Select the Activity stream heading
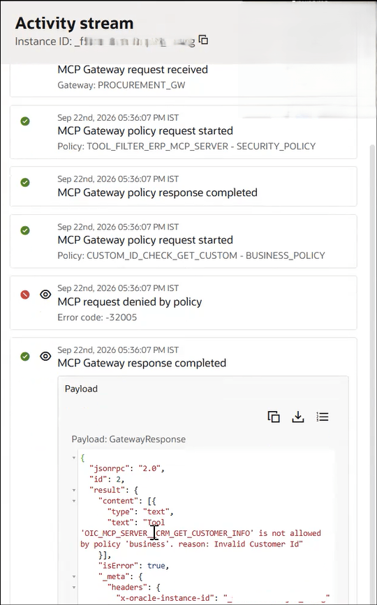 75,23
